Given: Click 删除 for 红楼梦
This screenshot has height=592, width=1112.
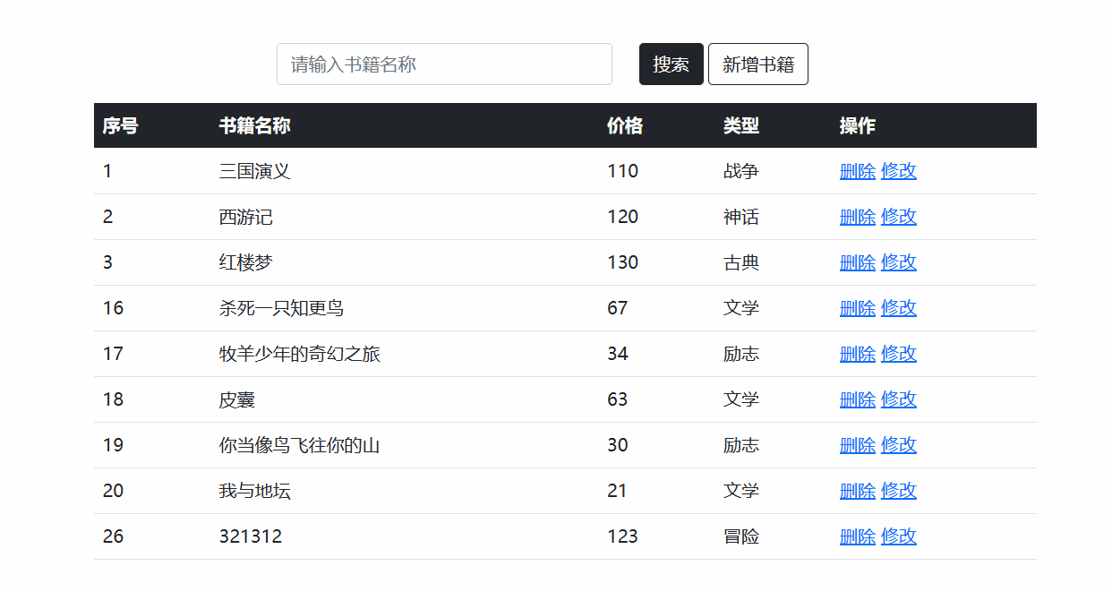Looking at the screenshot, I should coord(858,262).
